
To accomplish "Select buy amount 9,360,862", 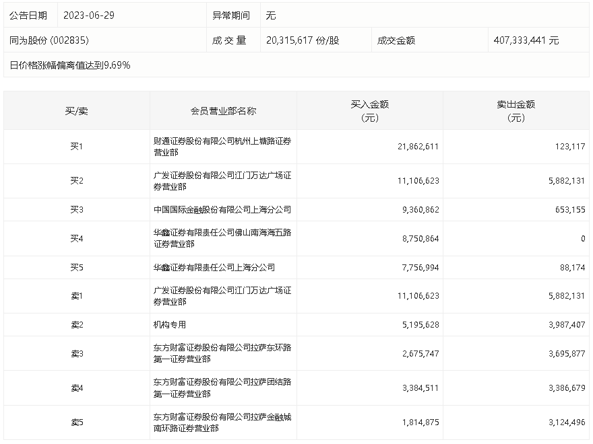I will pos(420,209).
